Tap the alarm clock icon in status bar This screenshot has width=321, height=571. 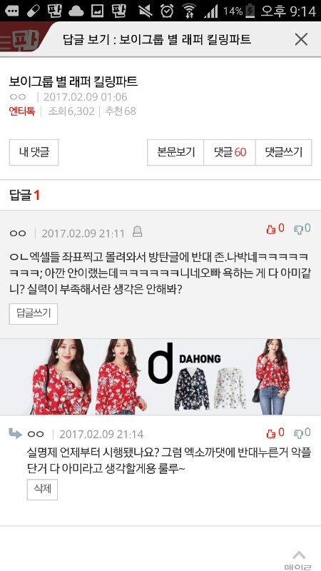167,11
